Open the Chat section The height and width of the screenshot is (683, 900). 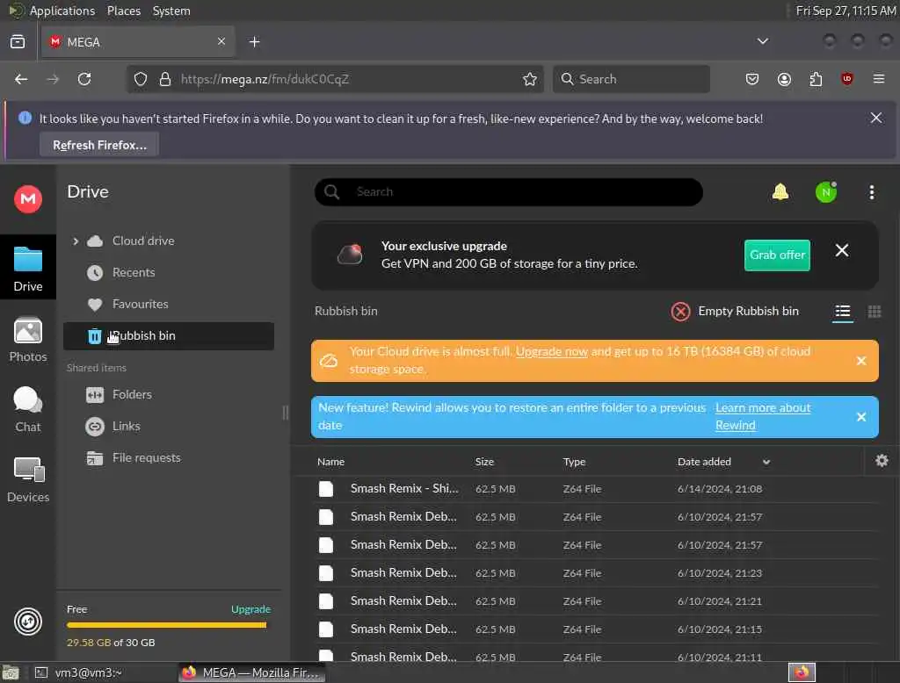click(27, 409)
